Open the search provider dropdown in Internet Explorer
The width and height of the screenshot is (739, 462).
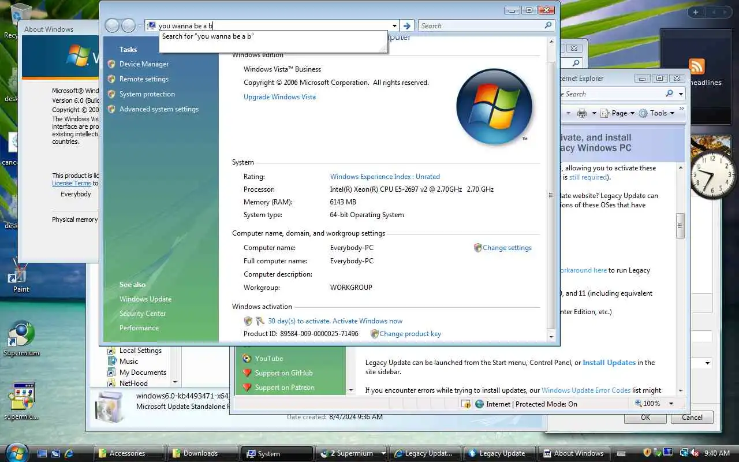click(x=681, y=94)
